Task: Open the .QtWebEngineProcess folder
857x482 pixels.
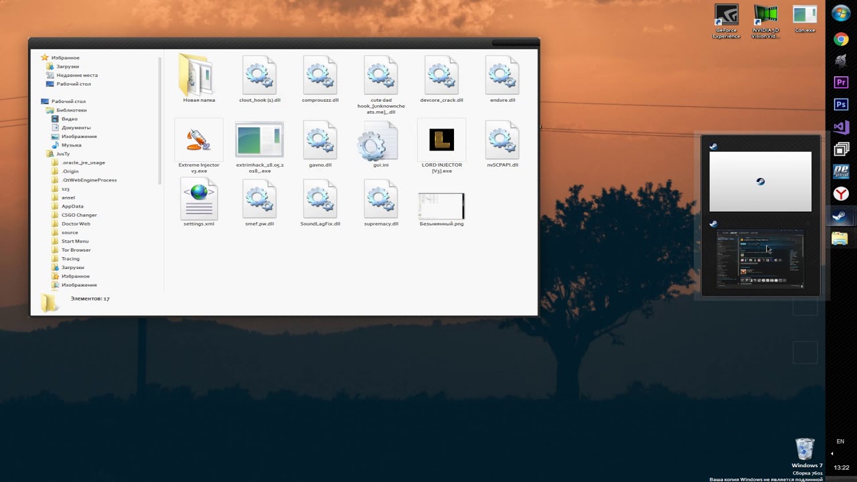Action: pos(89,179)
